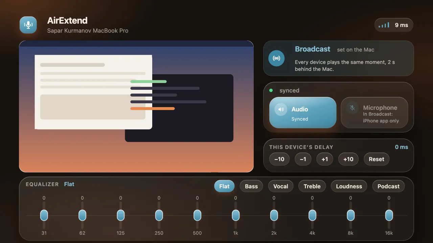Click the 1k equalizer slider
The width and height of the screenshot is (433, 243).
236,215
